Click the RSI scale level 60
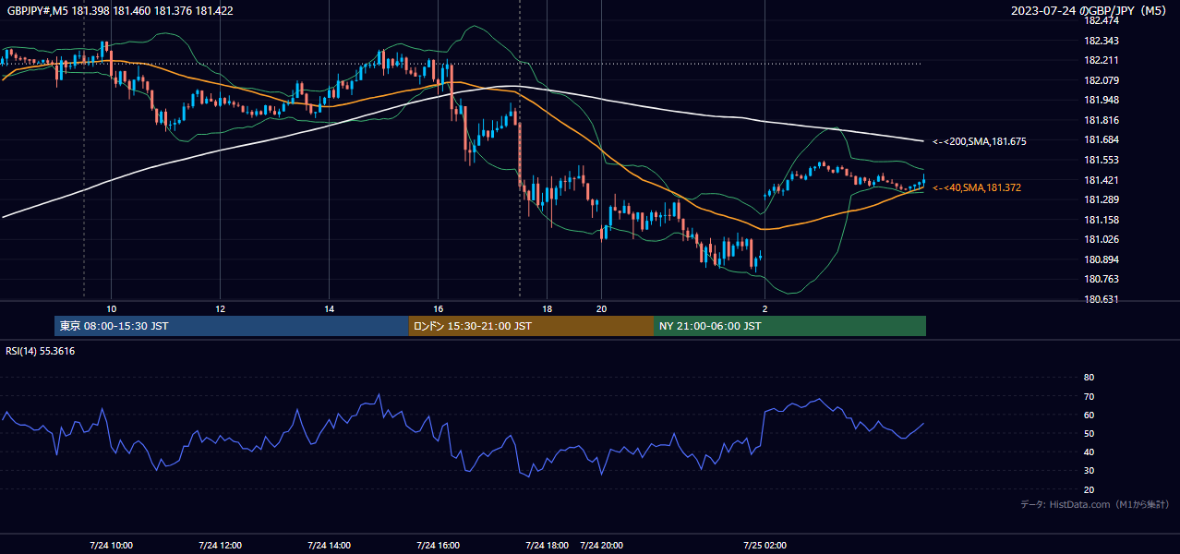The width and height of the screenshot is (1180, 554). (1089, 415)
